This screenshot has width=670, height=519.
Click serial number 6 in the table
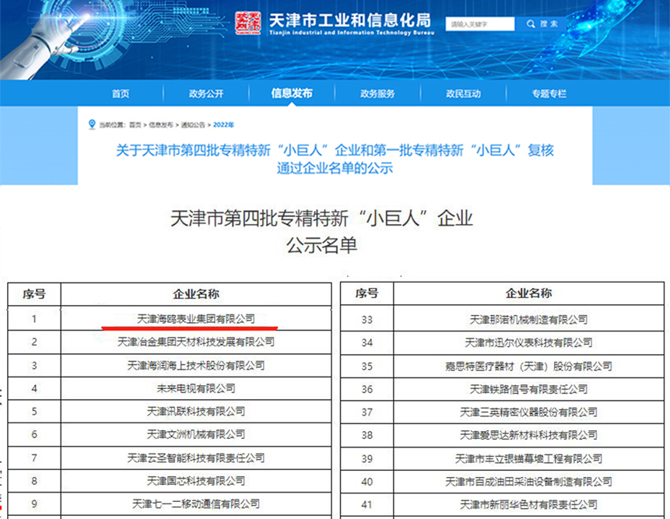(x=34, y=434)
